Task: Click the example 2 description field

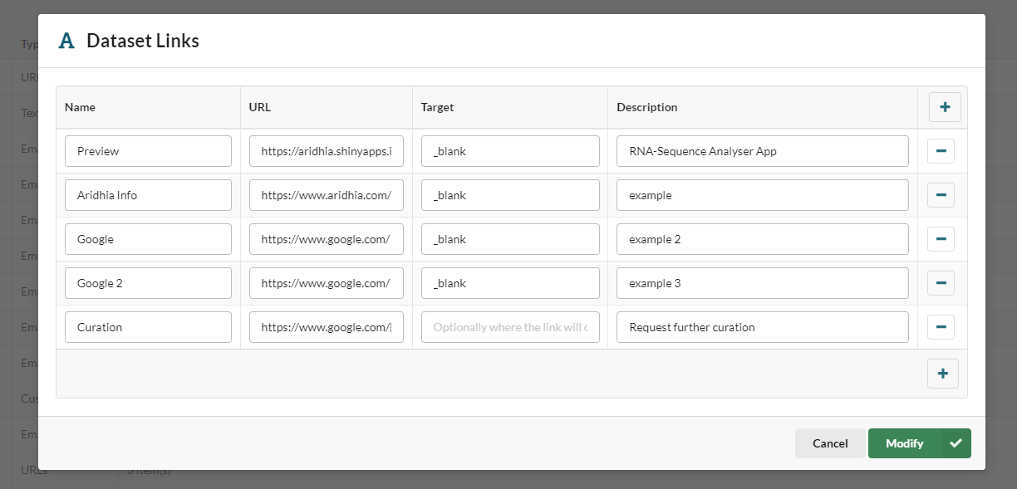Action: click(762, 239)
